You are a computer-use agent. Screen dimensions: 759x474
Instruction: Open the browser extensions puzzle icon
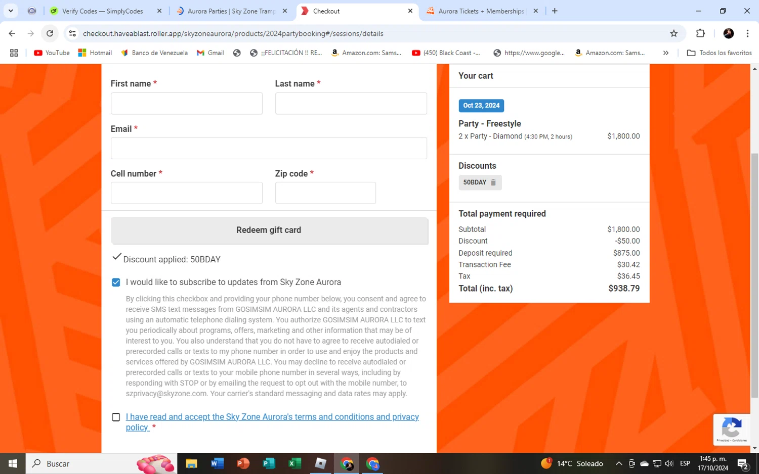(700, 33)
